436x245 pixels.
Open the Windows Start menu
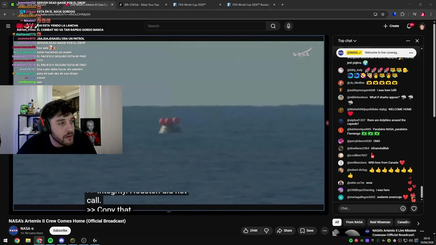click(x=6, y=241)
